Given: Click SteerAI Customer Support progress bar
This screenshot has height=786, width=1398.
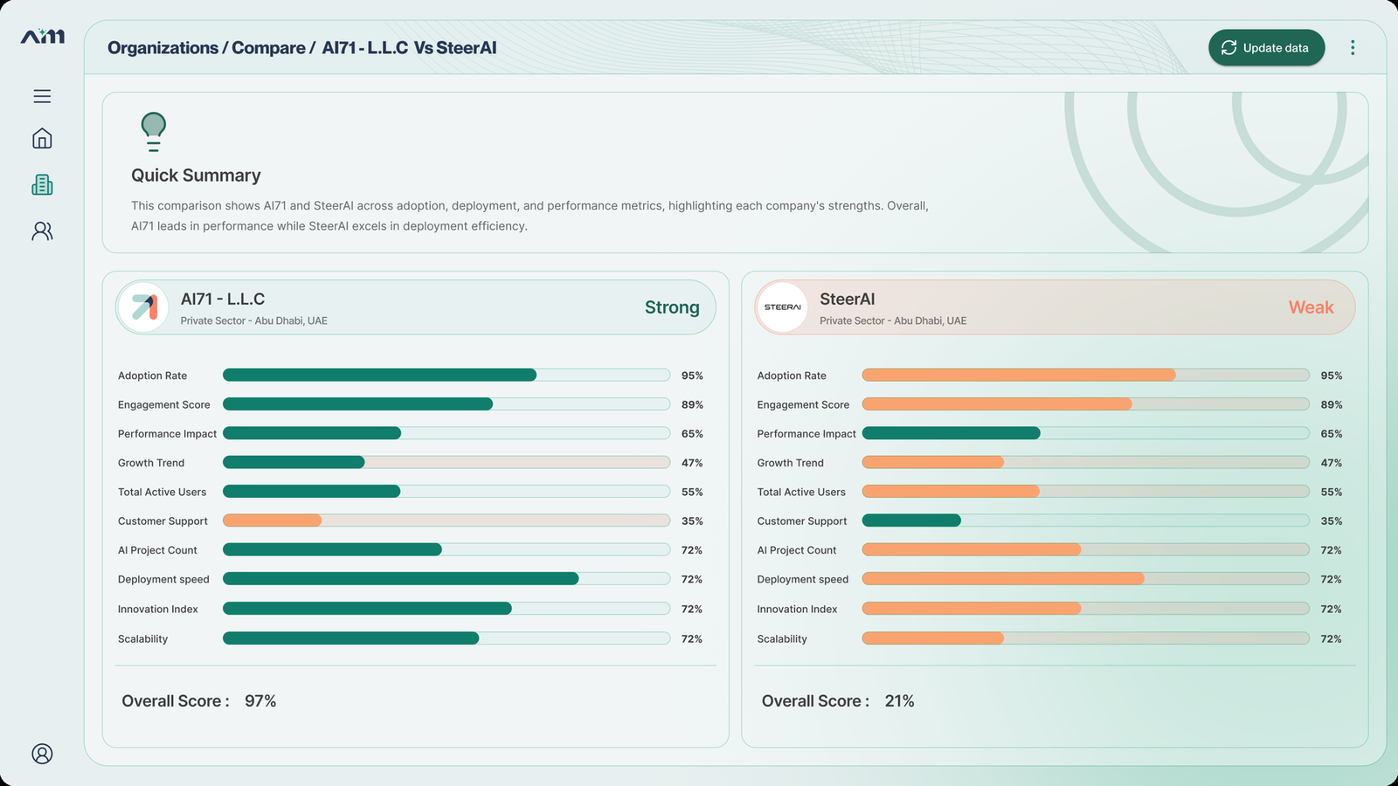Looking at the screenshot, I should click(1085, 521).
